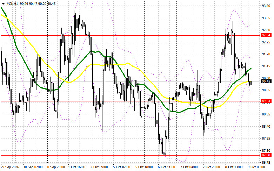
Task: Click the 89.54 red level price label
Action: (x=266, y=101)
